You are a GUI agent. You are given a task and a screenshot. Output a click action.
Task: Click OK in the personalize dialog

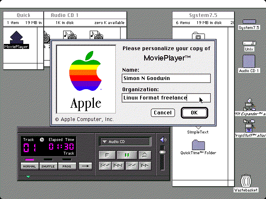click(x=194, y=113)
